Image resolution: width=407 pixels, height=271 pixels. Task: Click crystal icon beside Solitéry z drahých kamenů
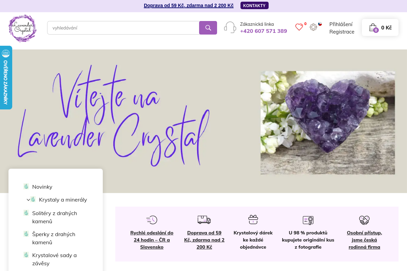[26, 213]
